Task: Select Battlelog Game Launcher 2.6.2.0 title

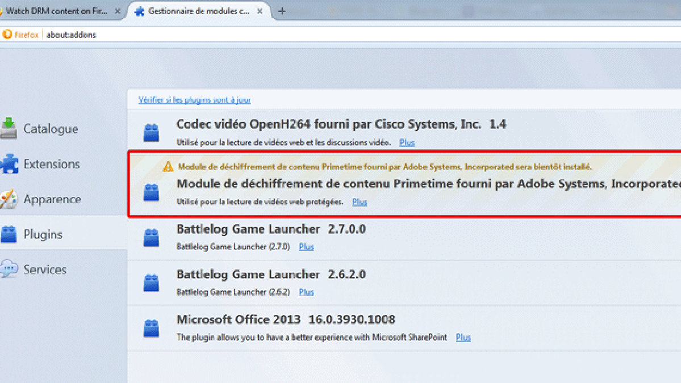Action: tap(270, 274)
